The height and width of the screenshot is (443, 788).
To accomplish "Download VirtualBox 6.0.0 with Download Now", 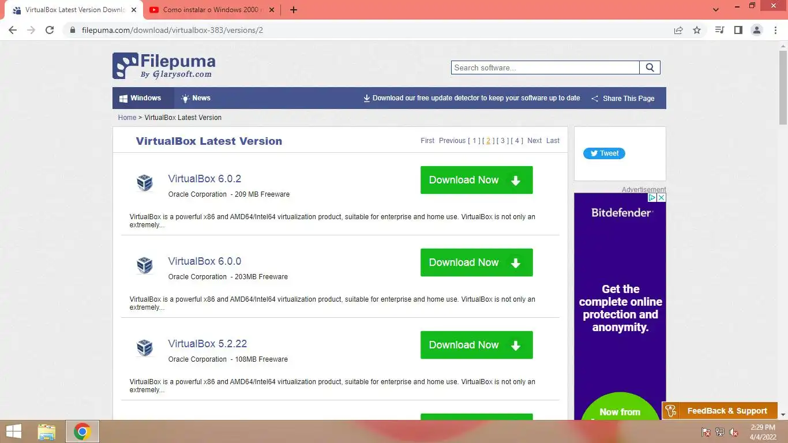I will click(x=476, y=262).
